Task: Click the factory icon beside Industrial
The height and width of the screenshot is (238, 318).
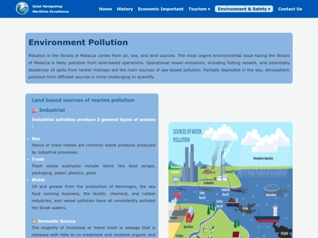Action: [x=34, y=110]
